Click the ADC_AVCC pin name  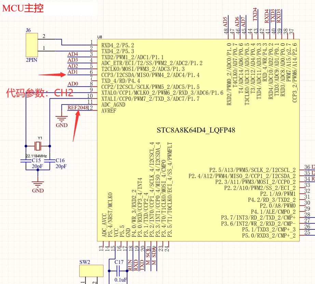104,225
